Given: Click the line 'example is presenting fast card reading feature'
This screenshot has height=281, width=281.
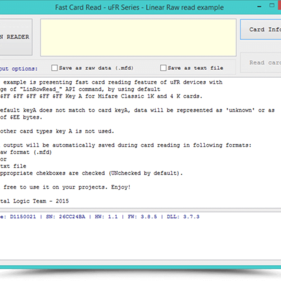Looking at the screenshot, I should pyautogui.click(x=113, y=82).
